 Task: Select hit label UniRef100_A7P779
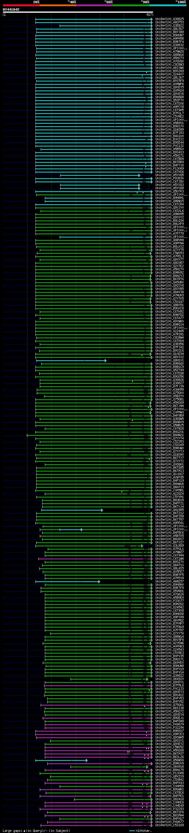pos(170,233)
